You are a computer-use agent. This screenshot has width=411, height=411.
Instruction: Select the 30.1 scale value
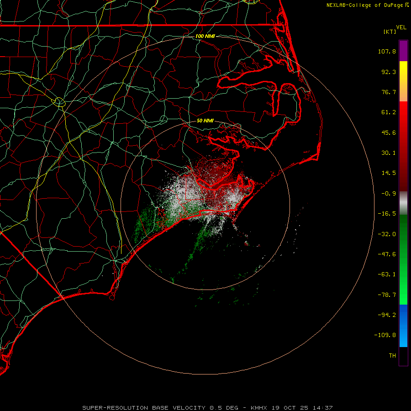pyautogui.click(x=389, y=153)
